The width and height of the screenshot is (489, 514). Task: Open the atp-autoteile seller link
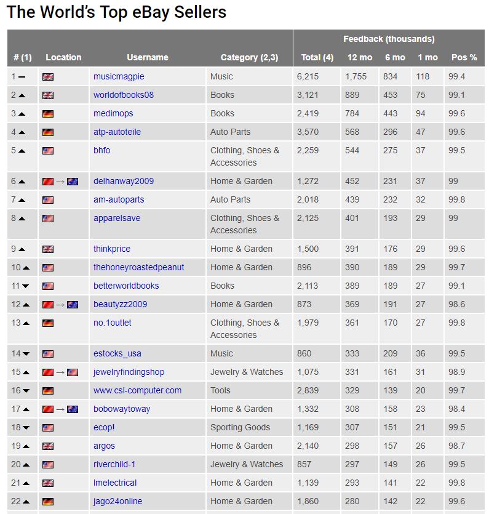117,132
